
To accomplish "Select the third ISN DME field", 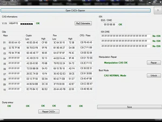I will (126, 46).
